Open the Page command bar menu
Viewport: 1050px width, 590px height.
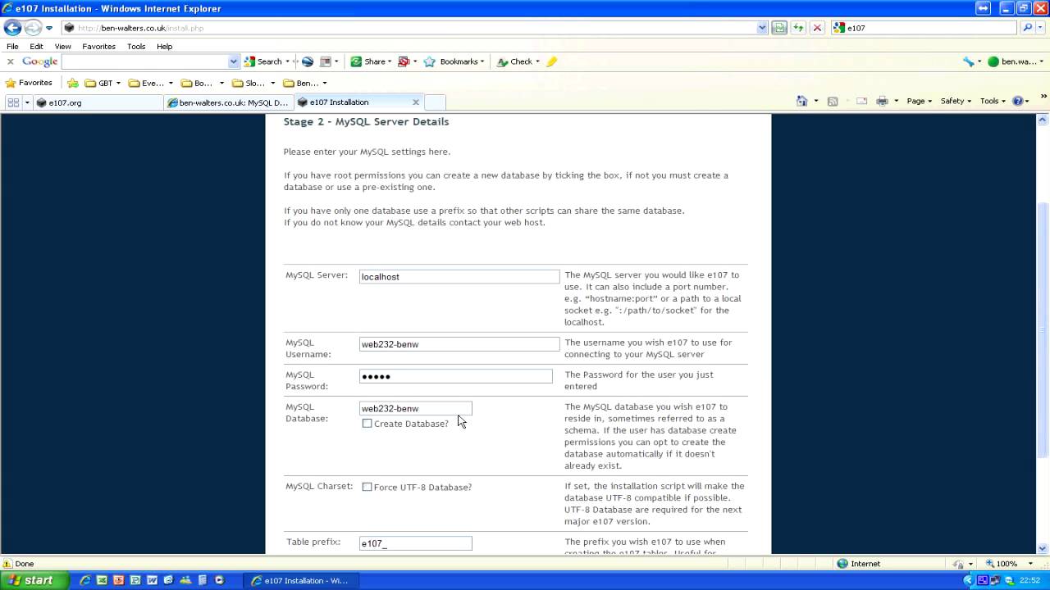919,101
